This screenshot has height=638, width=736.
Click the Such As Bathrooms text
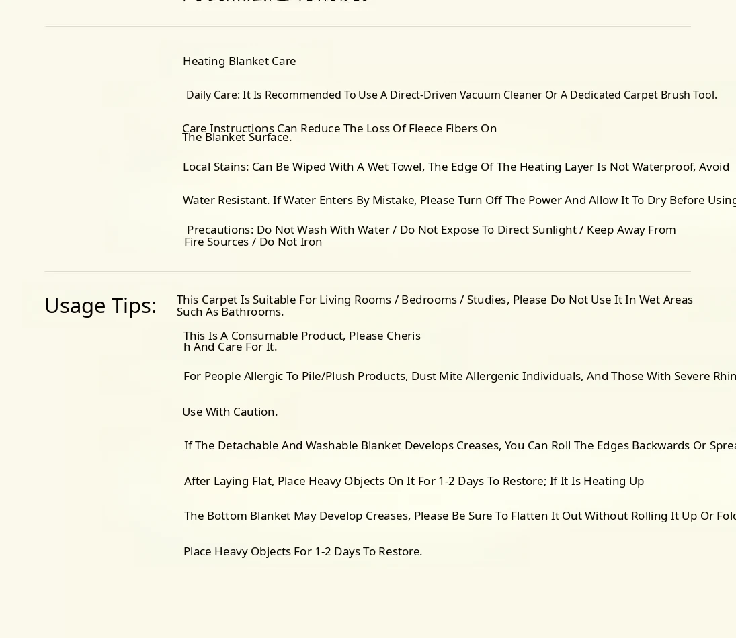[230, 312]
